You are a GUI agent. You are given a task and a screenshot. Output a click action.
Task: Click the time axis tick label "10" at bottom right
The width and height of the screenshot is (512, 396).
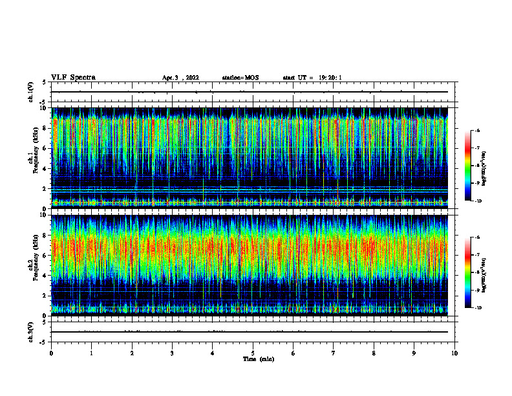(x=454, y=353)
